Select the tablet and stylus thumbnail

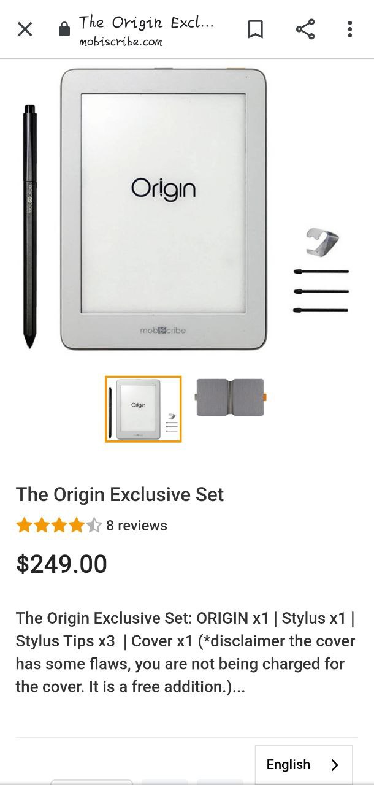pyautogui.click(x=143, y=409)
